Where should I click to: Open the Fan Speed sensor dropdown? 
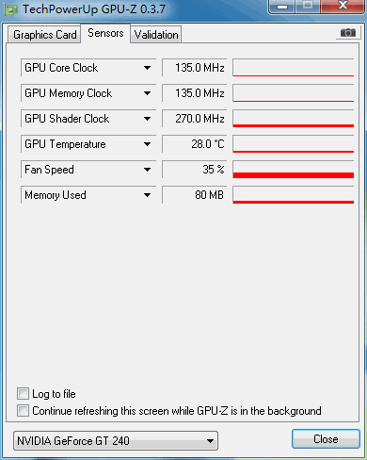click(147, 170)
